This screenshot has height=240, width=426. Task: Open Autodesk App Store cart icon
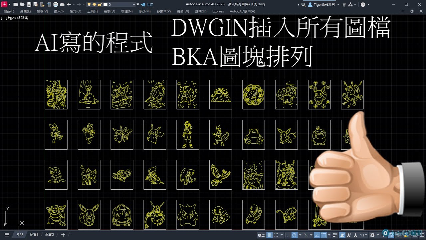click(x=344, y=5)
